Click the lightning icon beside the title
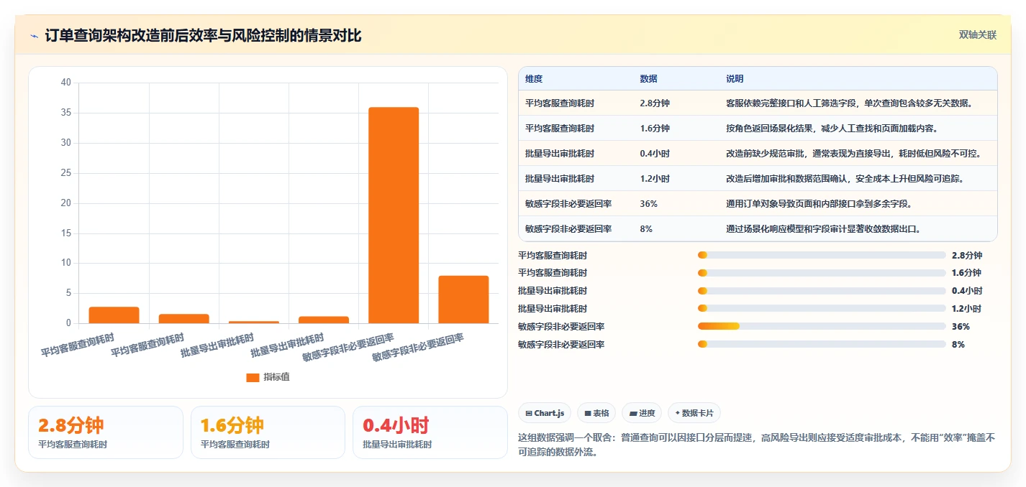 pos(35,36)
